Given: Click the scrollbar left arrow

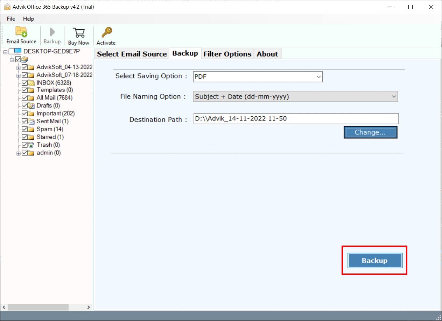Looking at the screenshot, I should 4,307.
